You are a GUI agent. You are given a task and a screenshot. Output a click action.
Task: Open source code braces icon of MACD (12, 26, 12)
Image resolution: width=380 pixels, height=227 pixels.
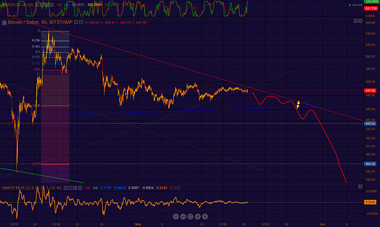click(x=47, y=5)
